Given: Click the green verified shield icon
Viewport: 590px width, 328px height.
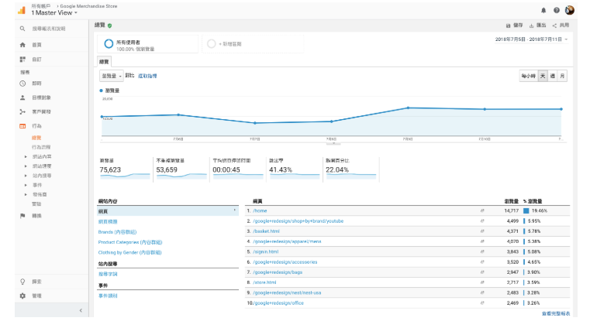Looking at the screenshot, I should [110, 26].
